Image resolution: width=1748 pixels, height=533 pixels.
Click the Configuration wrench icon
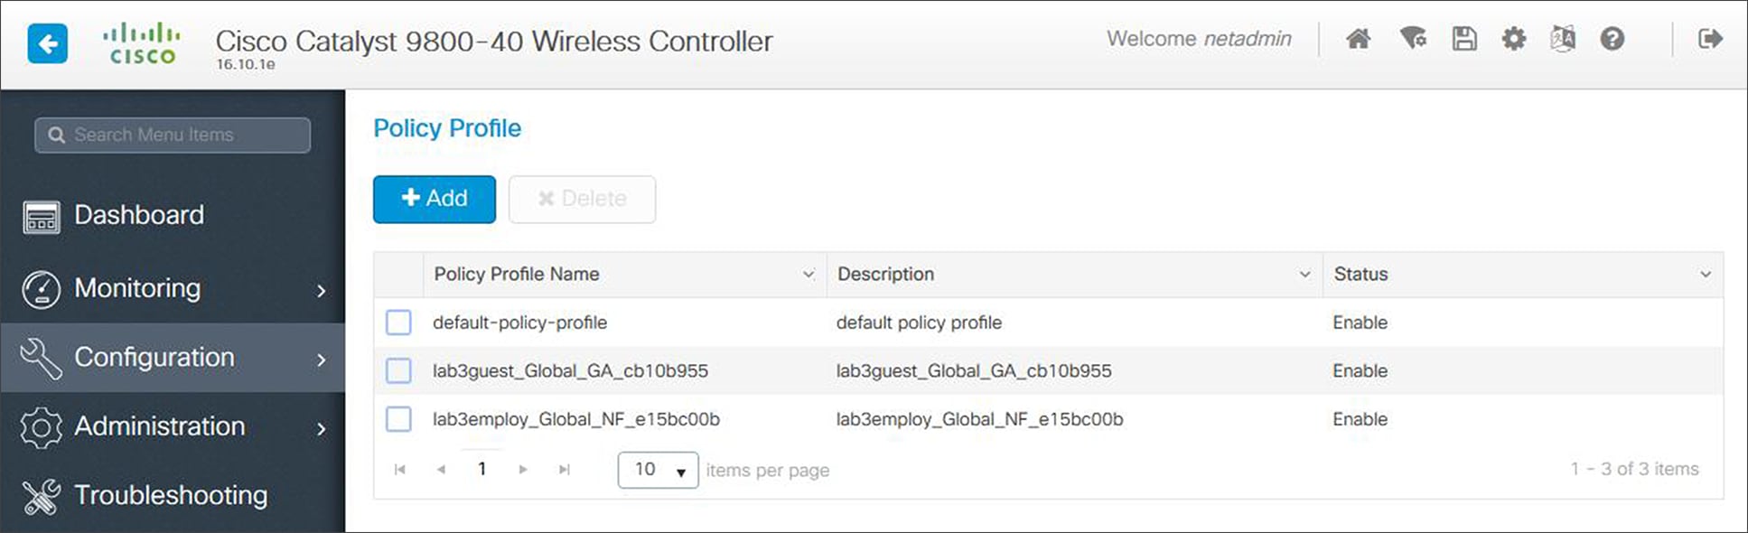pyautogui.click(x=42, y=358)
